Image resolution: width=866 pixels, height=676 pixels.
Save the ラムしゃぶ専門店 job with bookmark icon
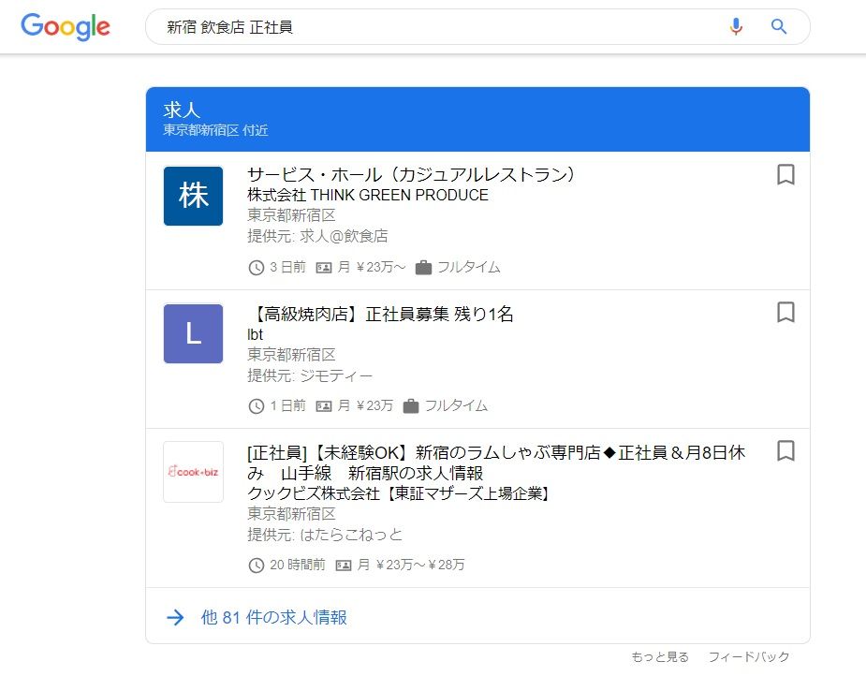[x=785, y=451]
